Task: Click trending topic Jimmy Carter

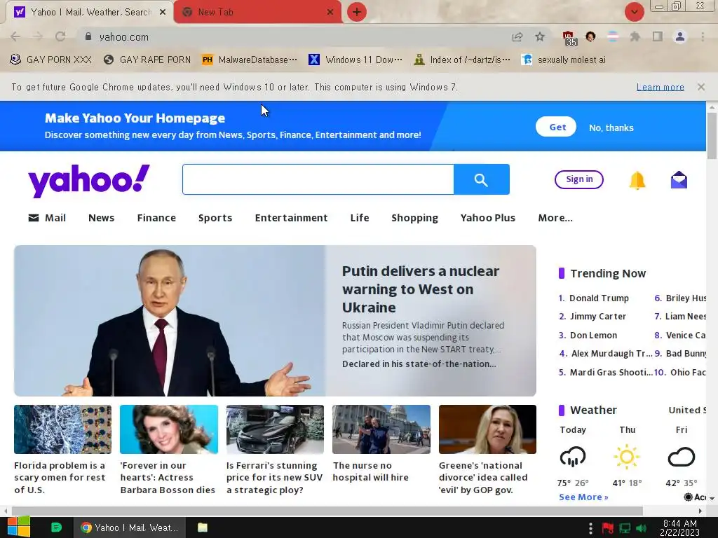Action: pyautogui.click(x=597, y=317)
